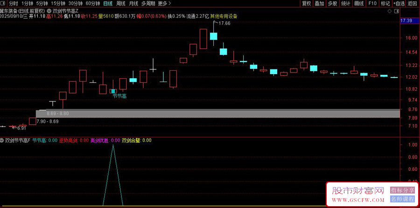Image resolution: width=420 pixels, height=208 pixels.
Task: Click the 流通2.27亿 float value
Action: point(198,16)
